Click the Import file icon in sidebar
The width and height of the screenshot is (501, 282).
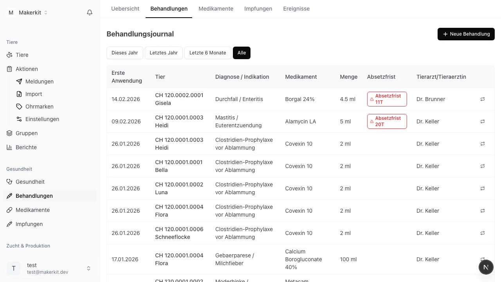[x=19, y=94]
